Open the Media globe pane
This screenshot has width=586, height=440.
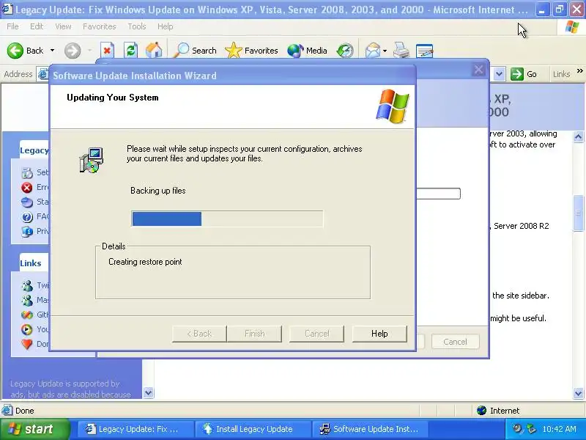(307, 51)
